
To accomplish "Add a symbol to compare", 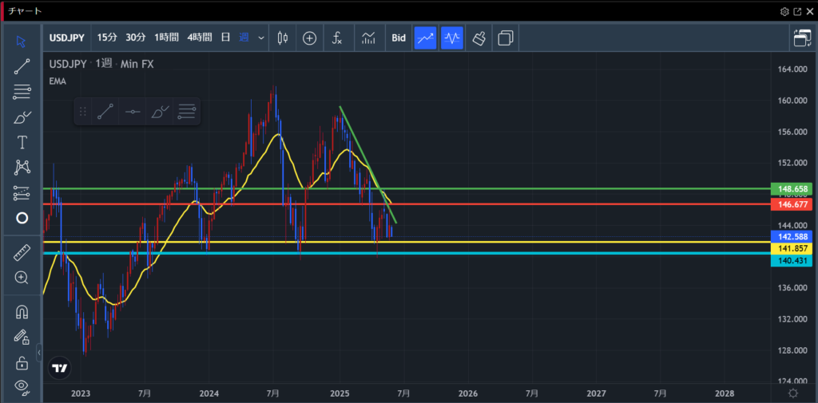I will [x=310, y=38].
